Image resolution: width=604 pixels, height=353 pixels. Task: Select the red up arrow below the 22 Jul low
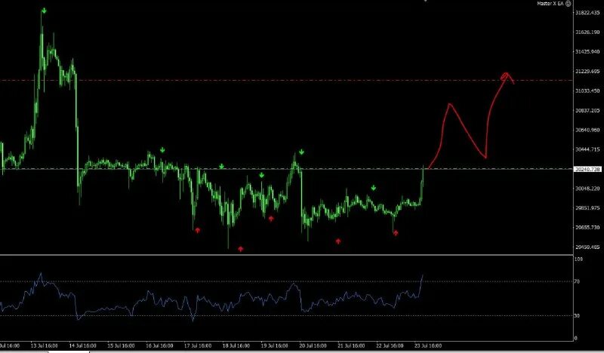396,233
